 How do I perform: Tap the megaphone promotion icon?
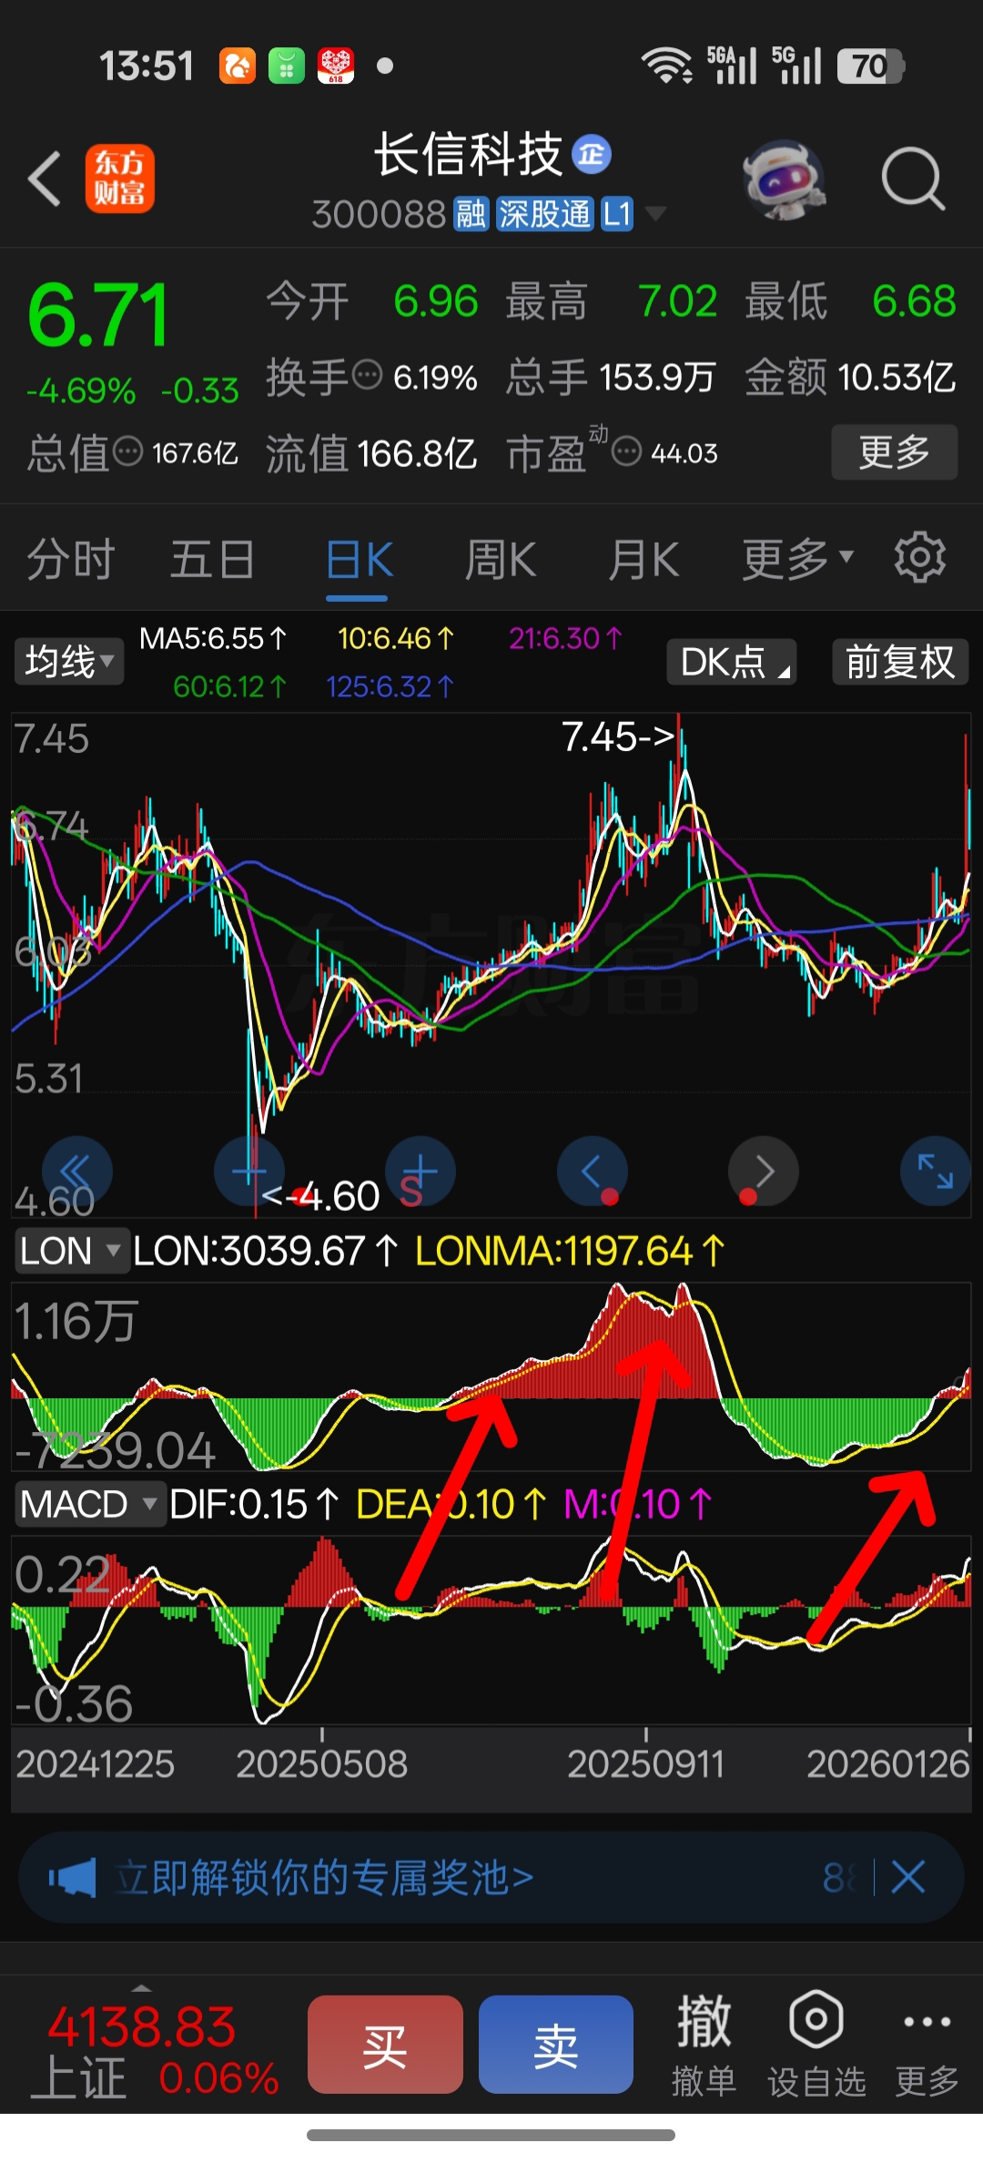pyautogui.click(x=72, y=1878)
